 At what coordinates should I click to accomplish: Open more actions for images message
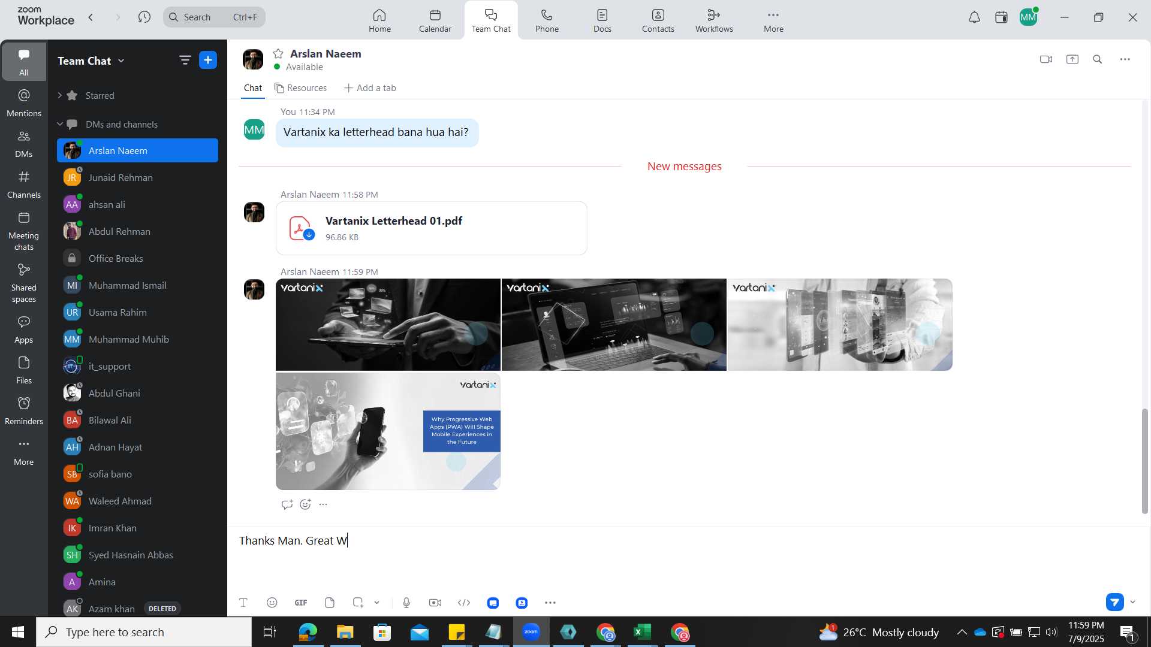point(323,504)
